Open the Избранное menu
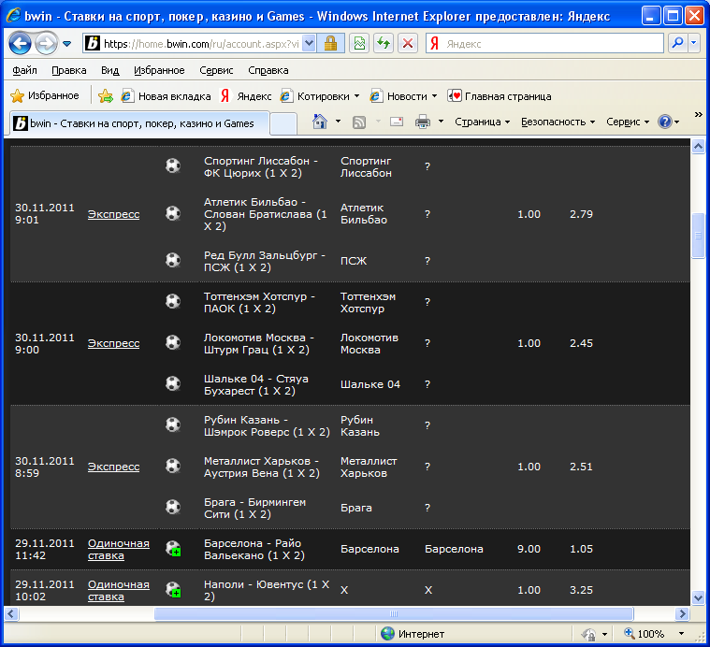710x647 pixels. pyautogui.click(x=159, y=70)
